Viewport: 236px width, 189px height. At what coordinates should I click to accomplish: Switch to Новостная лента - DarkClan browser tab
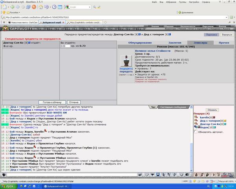tap(23, 22)
